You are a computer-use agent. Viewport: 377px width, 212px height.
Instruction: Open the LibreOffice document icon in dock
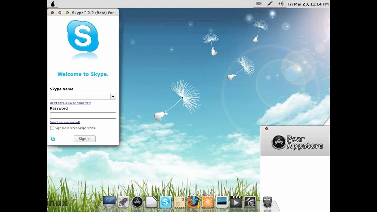click(x=151, y=202)
